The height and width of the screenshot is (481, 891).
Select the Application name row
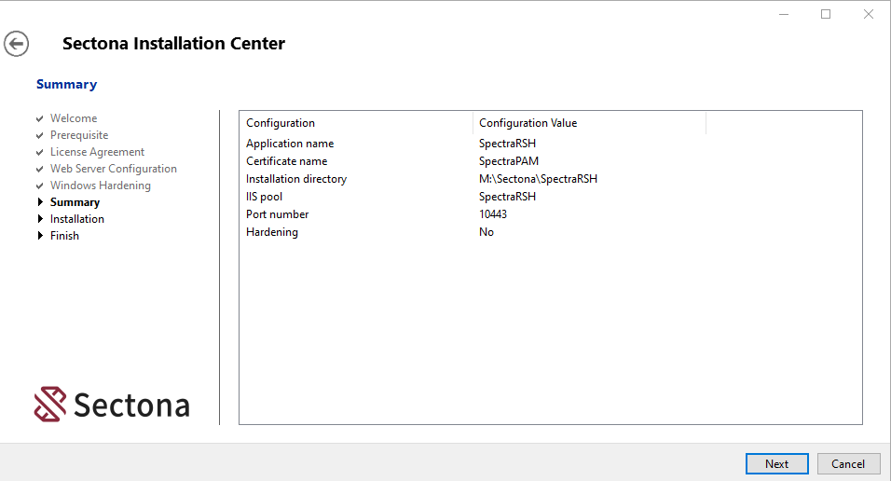(290, 144)
